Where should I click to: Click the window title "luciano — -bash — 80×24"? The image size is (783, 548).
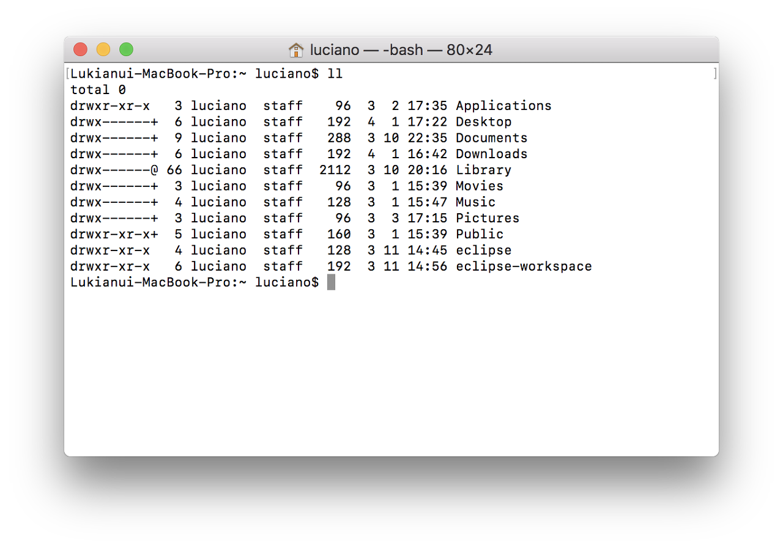point(401,49)
